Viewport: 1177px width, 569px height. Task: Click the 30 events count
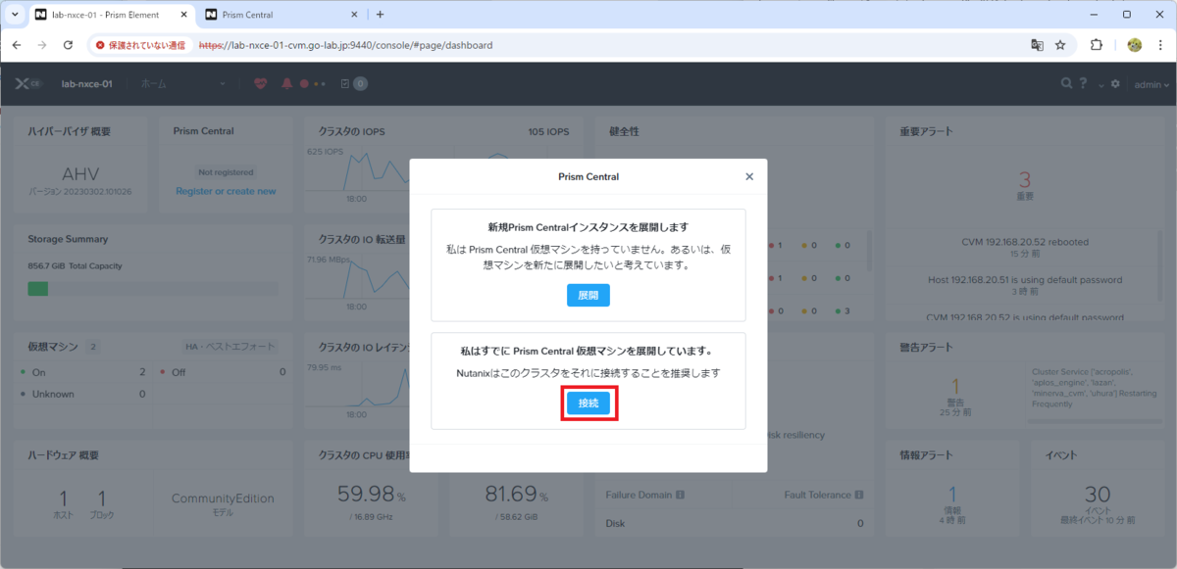coord(1098,496)
